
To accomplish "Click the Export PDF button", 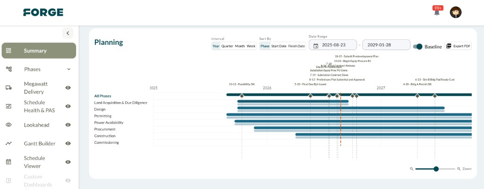I will 458,46.
